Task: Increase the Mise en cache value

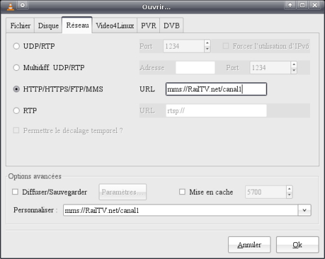Action: point(289,189)
